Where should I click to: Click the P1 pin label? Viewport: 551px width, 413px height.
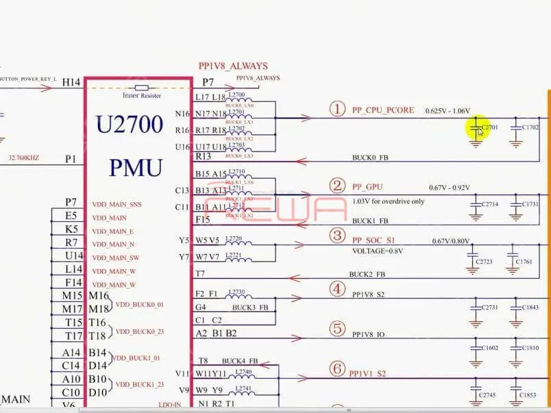71,159
